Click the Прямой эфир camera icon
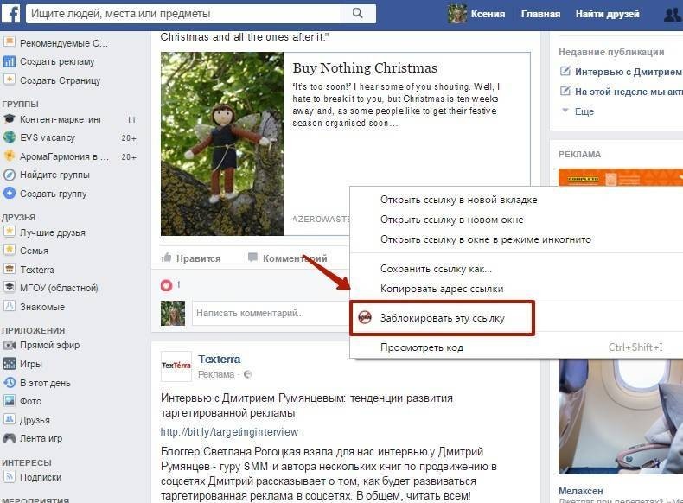683x503 pixels. 10,345
